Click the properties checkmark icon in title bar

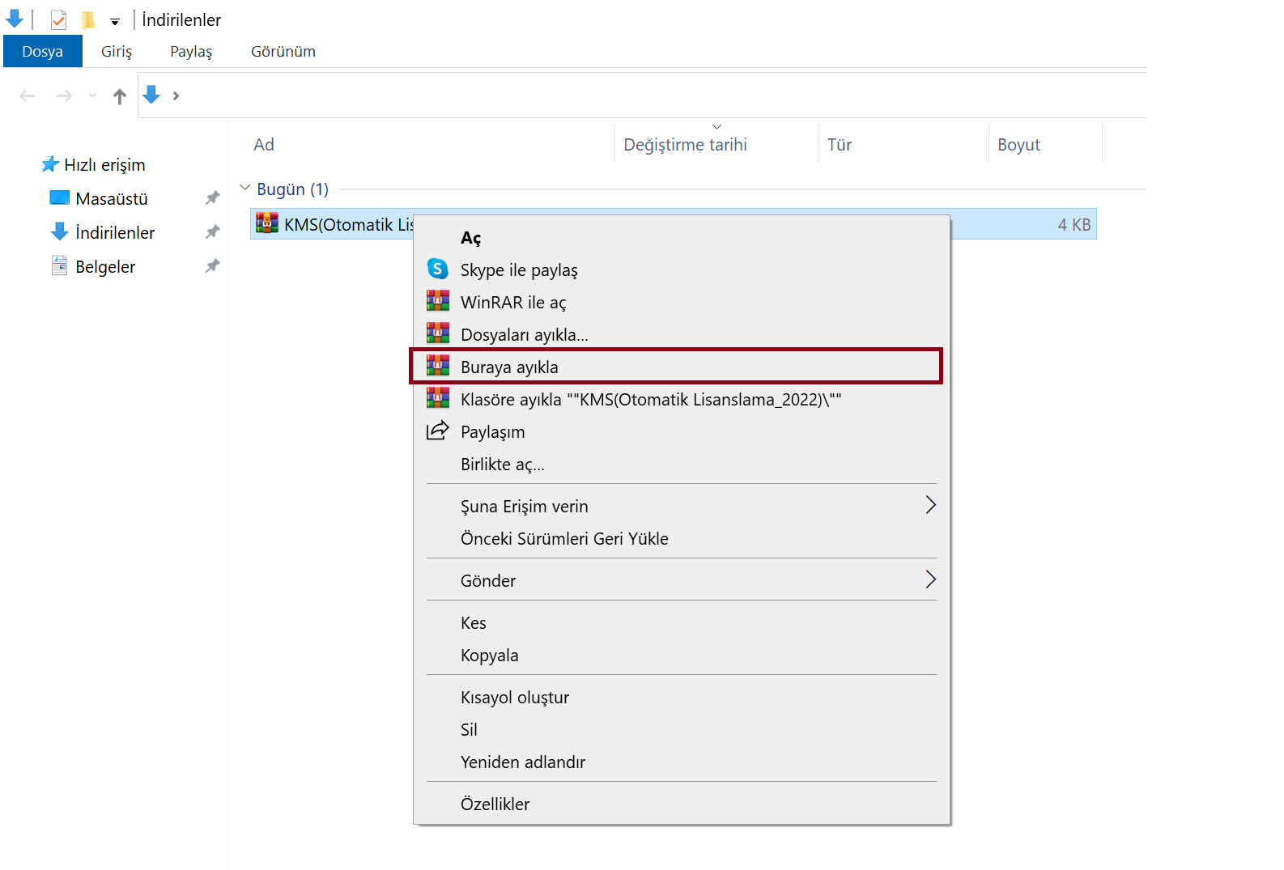(x=58, y=19)
